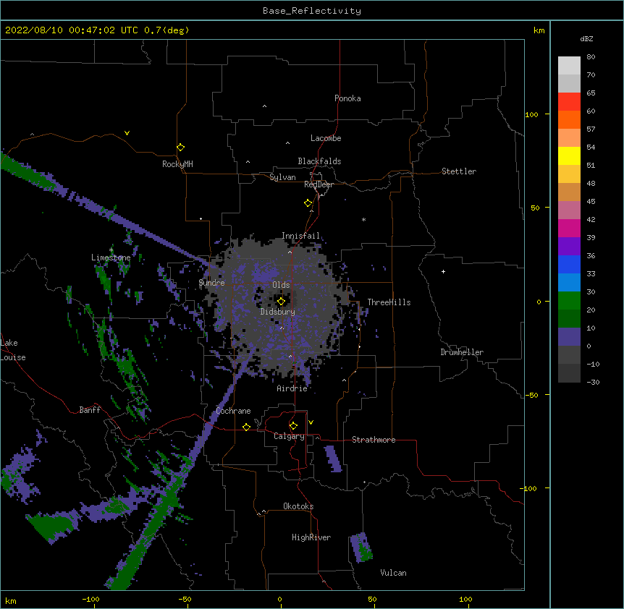Click the 100 tick on the horizontal axis
Image resolution: width=624 pixels, height=609 pixels.
point(465,600)
